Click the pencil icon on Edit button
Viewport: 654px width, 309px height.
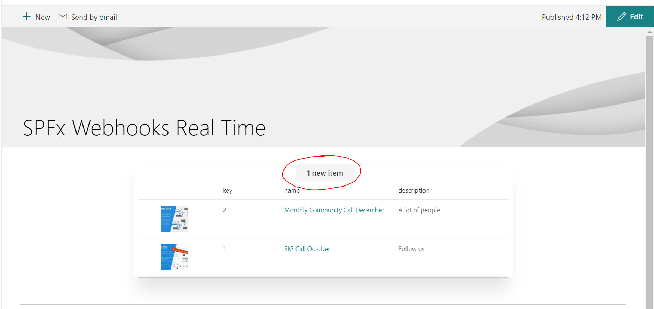(x=621, y=17)
